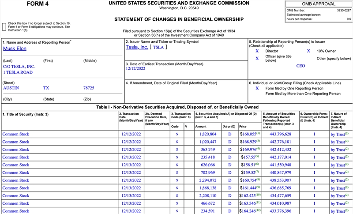Click footnote (12) next to $164.246 price

click(259, 210)
